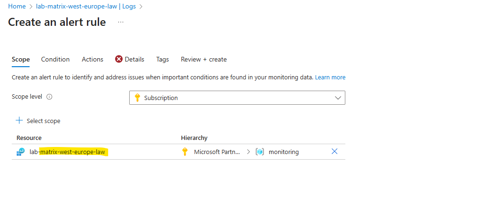This screenshot has width=483, height=201.
Task: Click the red error icon on Details tab
Action: tap(119, 59)
